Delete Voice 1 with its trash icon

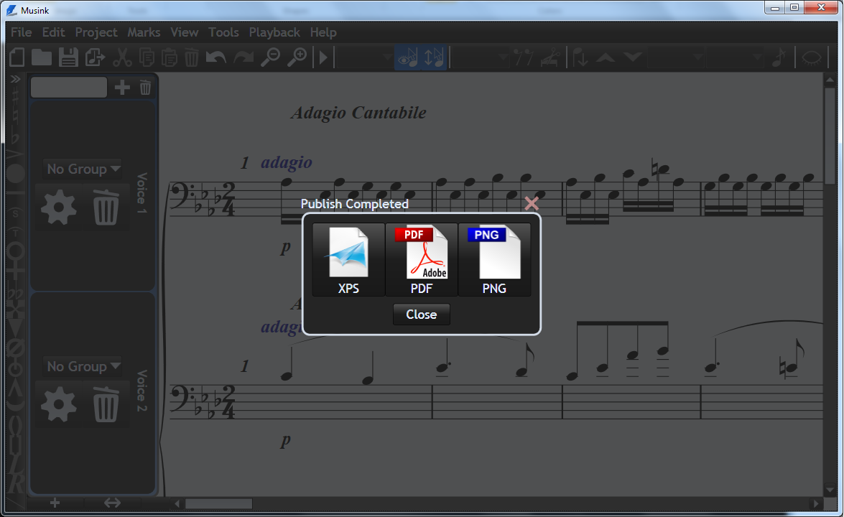(x=106, y=207)
